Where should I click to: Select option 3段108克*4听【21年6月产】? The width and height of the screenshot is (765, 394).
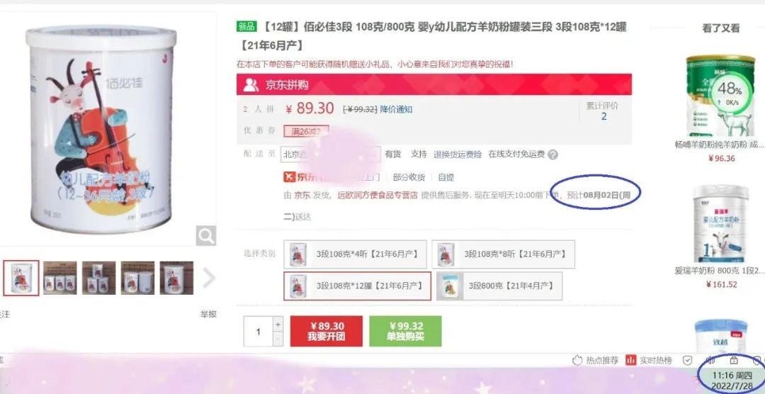pyautogui.click(x=355, y=254)
